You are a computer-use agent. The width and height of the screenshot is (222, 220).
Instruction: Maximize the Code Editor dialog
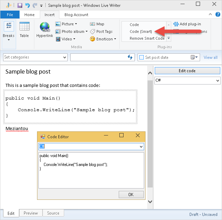pos(121,135)
